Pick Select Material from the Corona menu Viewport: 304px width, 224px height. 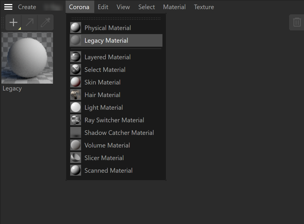pos(116,70)
